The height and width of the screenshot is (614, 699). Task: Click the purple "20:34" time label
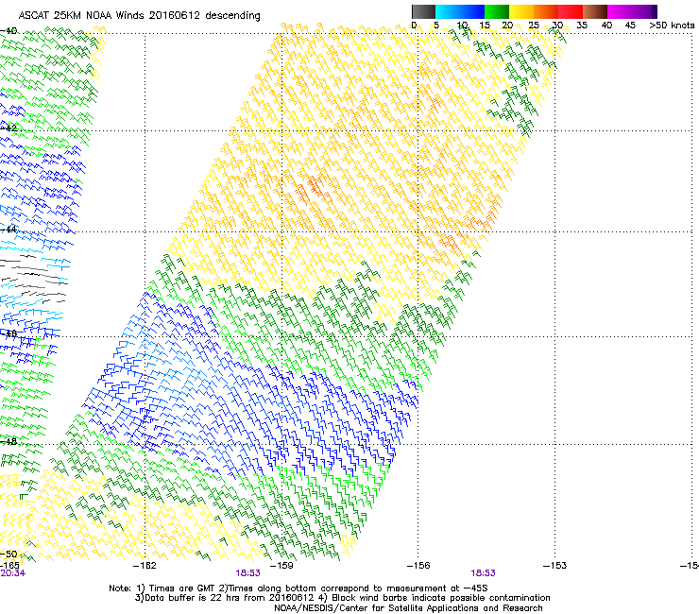pyautogui.click(x=13, y=573)
